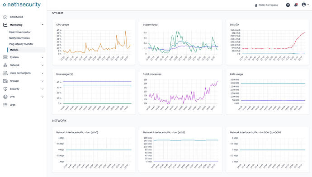Expand the Network menu chevron

[43, 65]
